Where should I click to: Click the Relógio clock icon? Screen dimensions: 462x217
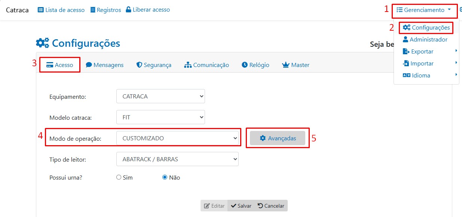pyautogui.click(x=245, y=65)
